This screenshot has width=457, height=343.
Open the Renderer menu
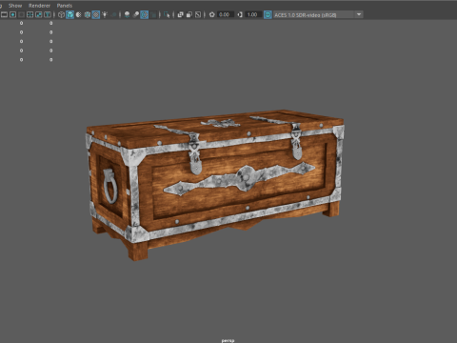point(39,6)
